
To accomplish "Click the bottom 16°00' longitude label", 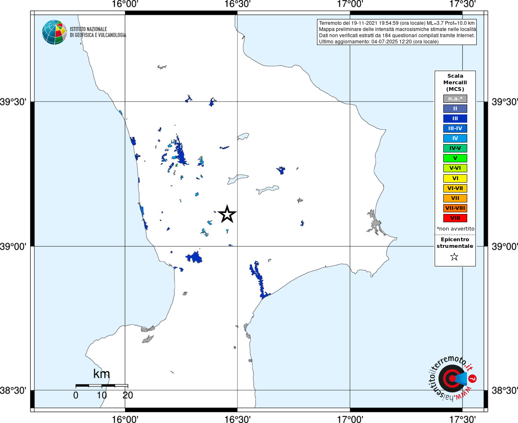I will point(125,419).
